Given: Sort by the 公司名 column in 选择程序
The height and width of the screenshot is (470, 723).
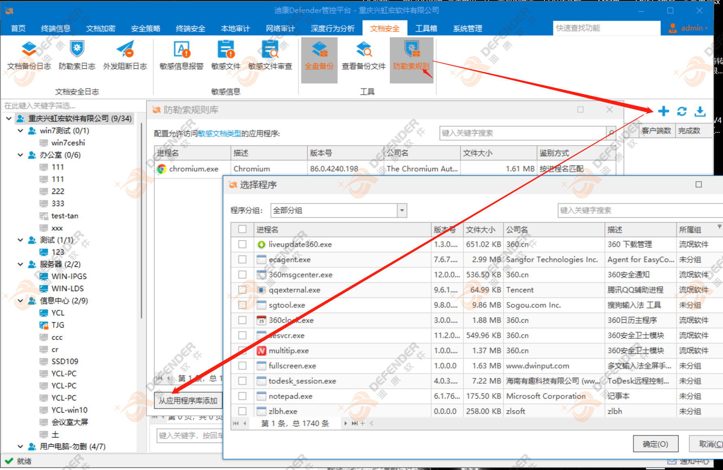Looking at the screenshot, I should point(554,230).
